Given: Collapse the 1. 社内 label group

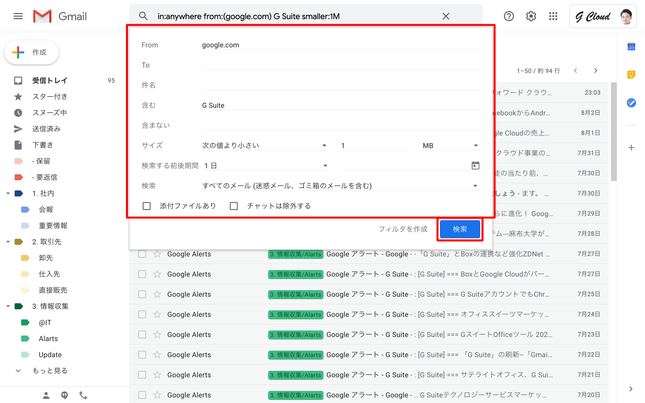Looking at the screenshot, I should pos(8,193).
